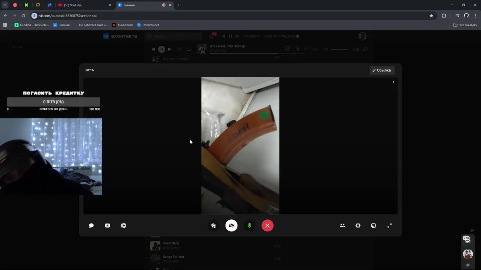This screenshot has width=481, height=270.
Task: Go forward using the browser forward arrow
Action: pos(14,16)
